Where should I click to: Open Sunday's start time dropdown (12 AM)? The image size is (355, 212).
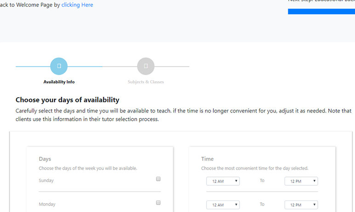pyautogui.click(x=223, y=181)
